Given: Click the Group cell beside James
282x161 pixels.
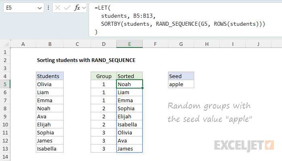Looking at the screenshot, I should [104, 149].
